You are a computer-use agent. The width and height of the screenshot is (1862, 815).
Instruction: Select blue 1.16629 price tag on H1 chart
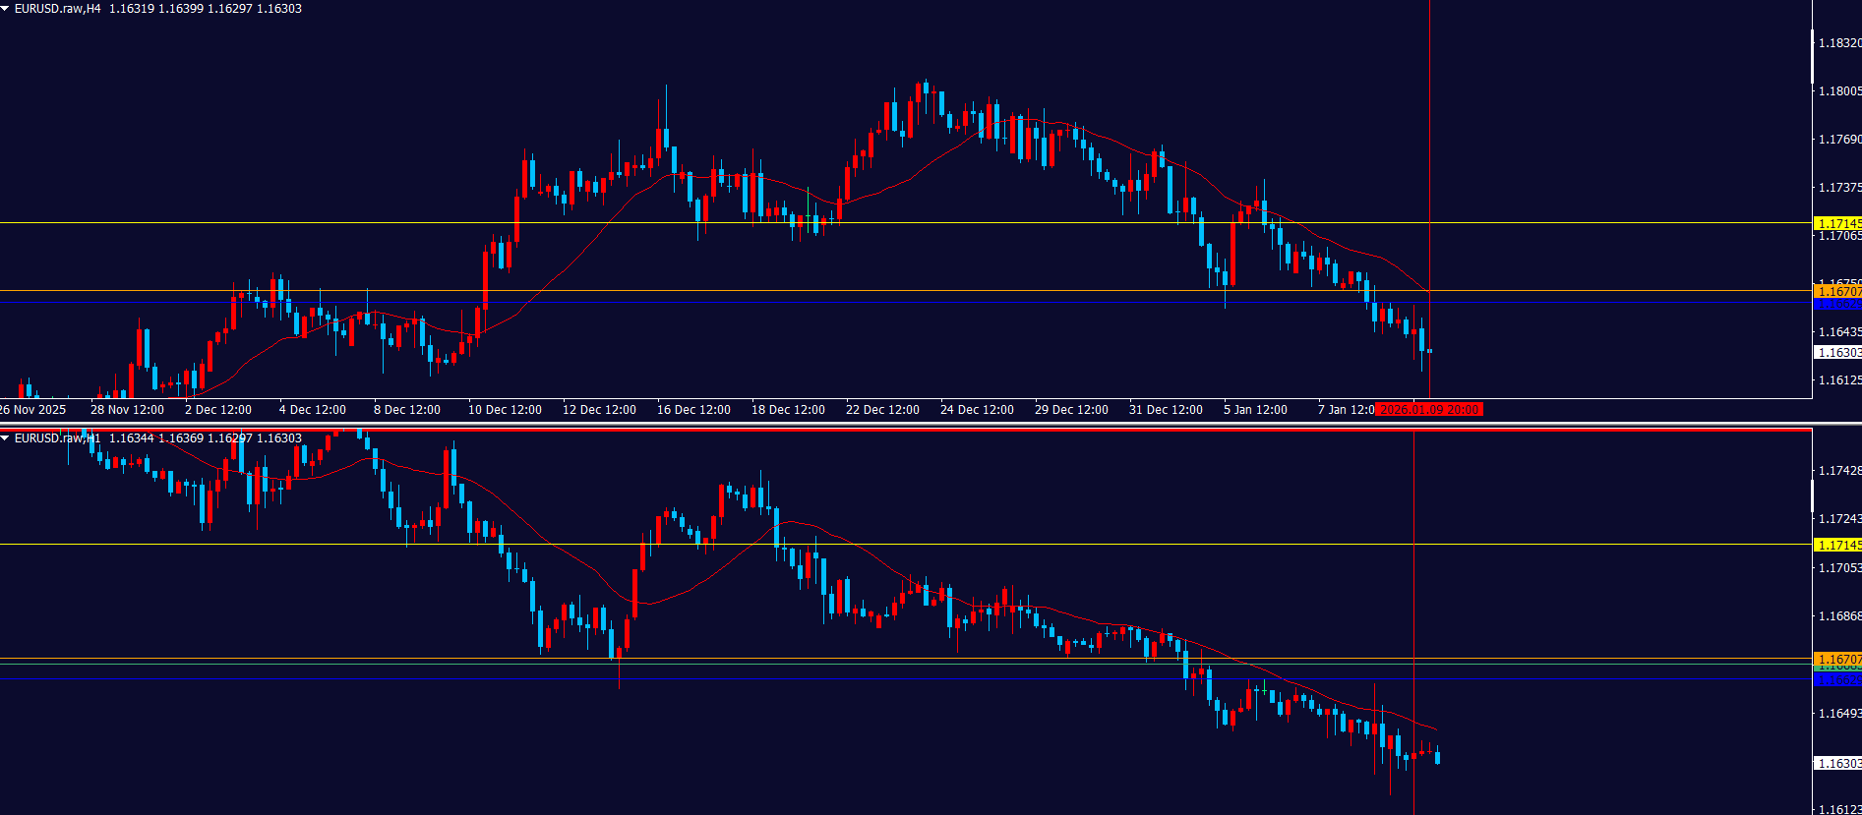coord(1837,680)
